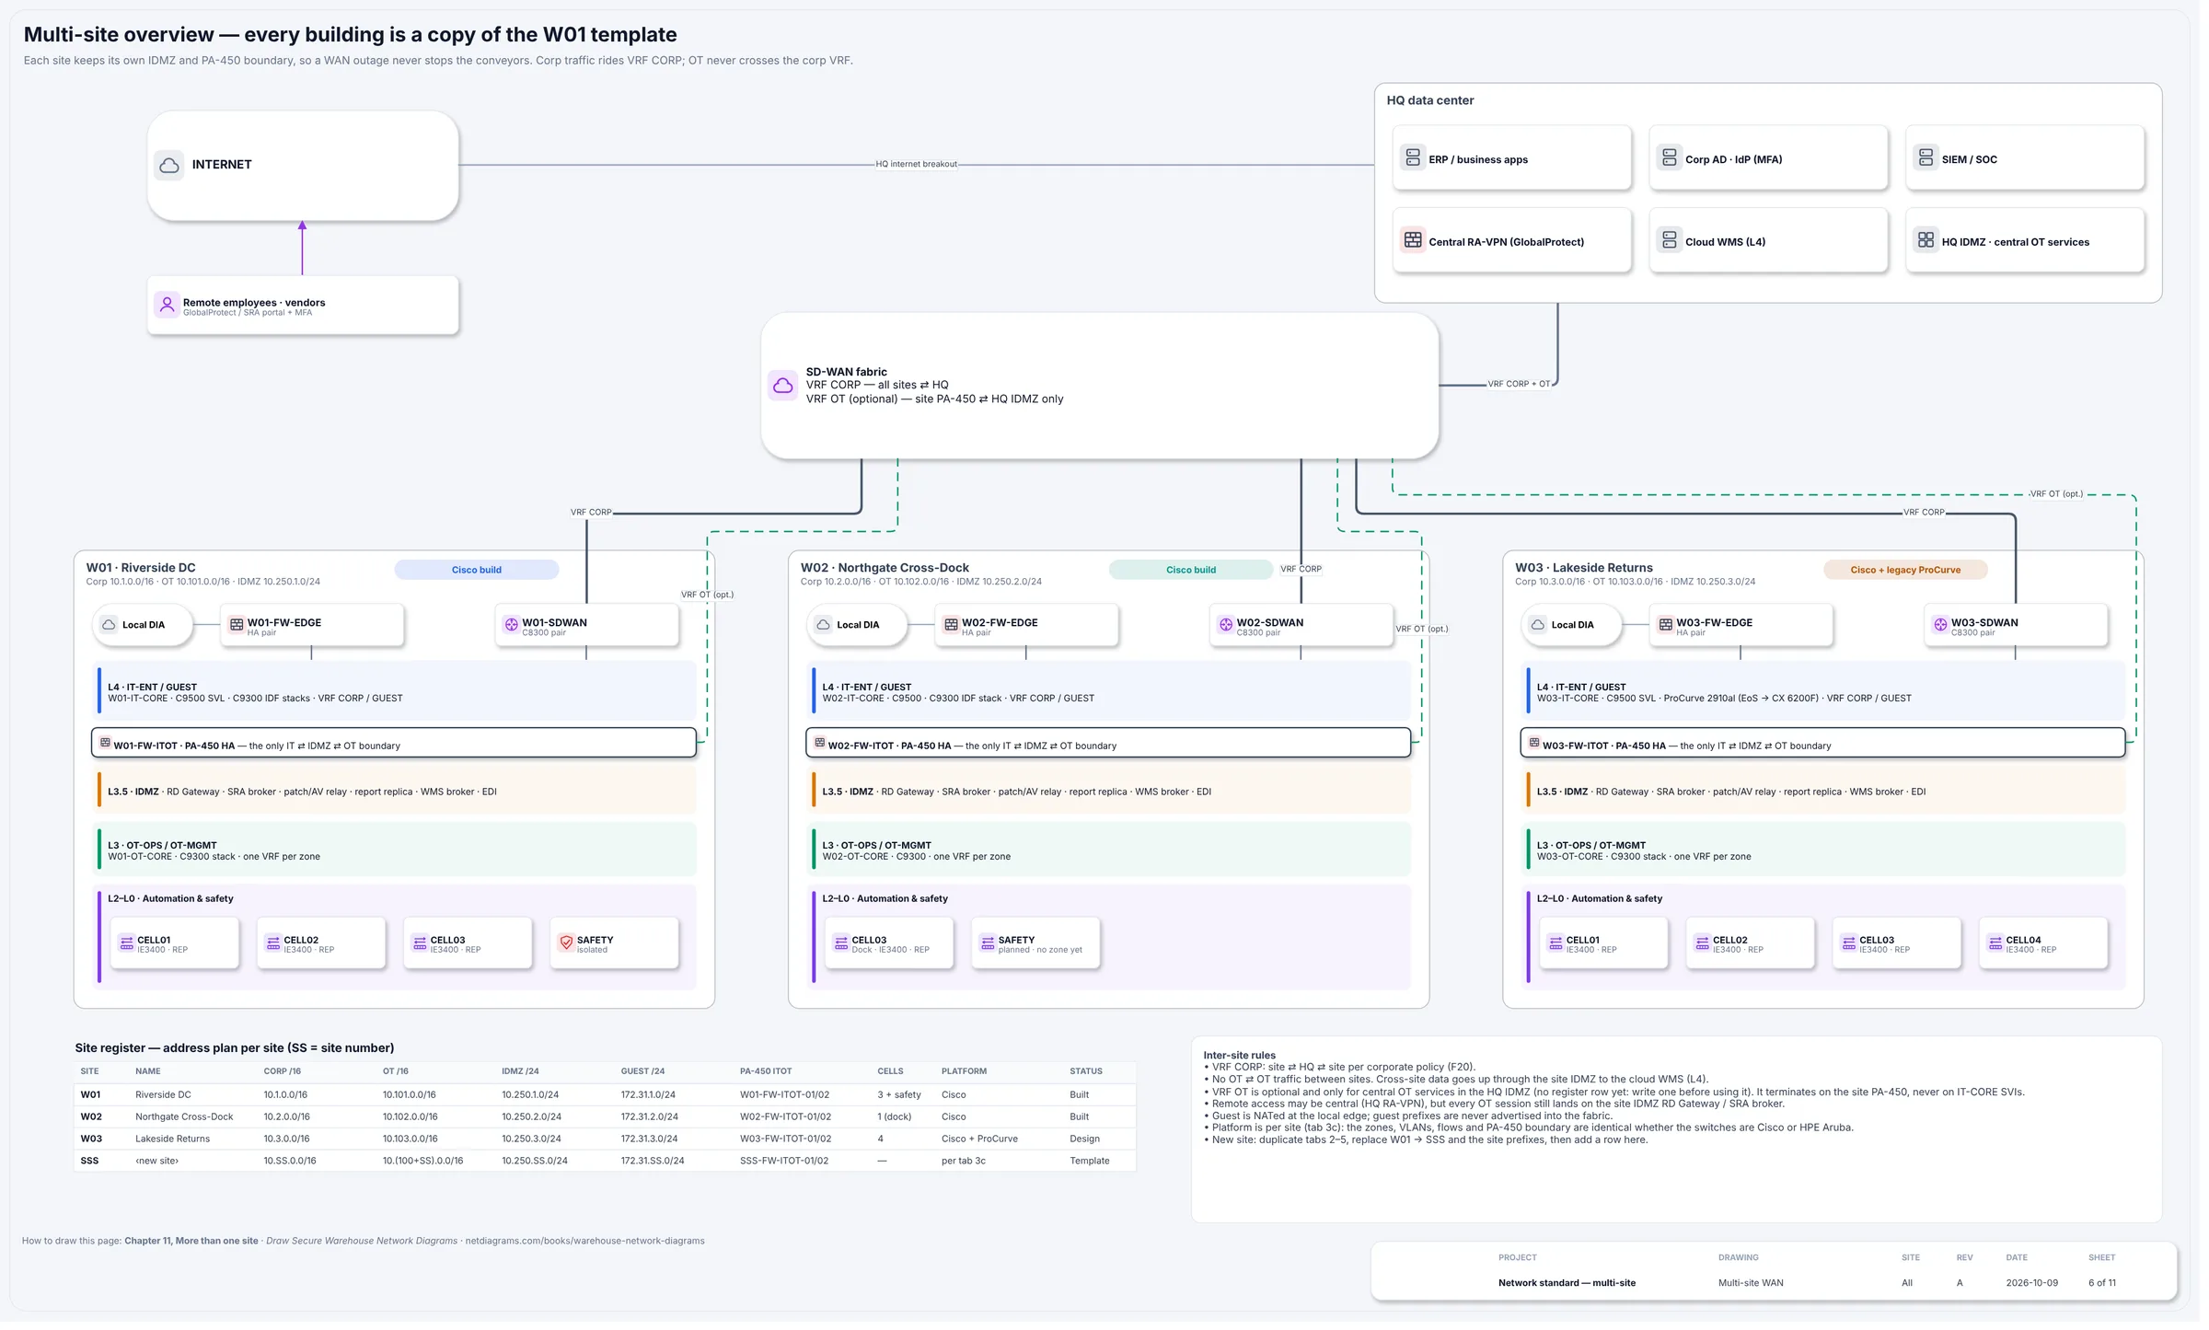Screen dimensions: 2209x1330
Task: Click the W02 Local DIA cloud icon
Action: pyautogui.click(x=827, y=628)
